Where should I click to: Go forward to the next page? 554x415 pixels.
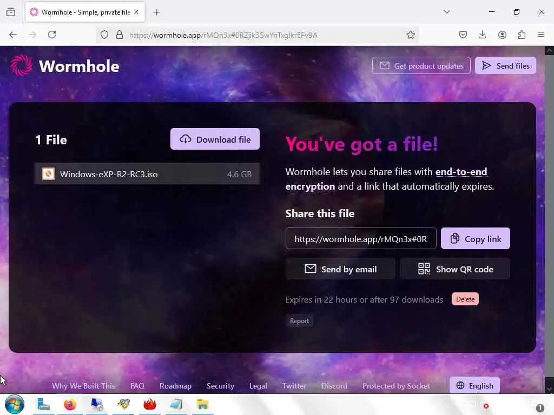tap(32, 35)
